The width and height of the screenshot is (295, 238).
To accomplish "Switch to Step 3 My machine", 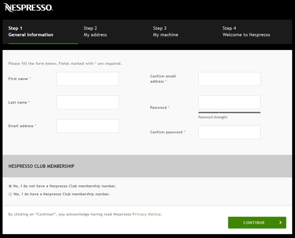I will point(165,31).
